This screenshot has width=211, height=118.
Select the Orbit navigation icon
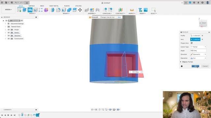pyautogui.click(x=92, y=109)
